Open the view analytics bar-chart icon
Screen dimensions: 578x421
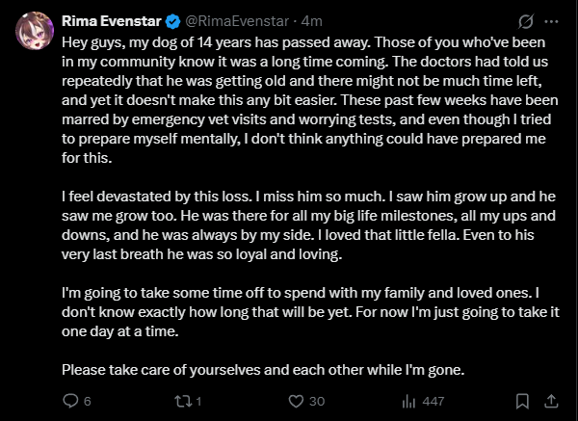click(408, 401)
